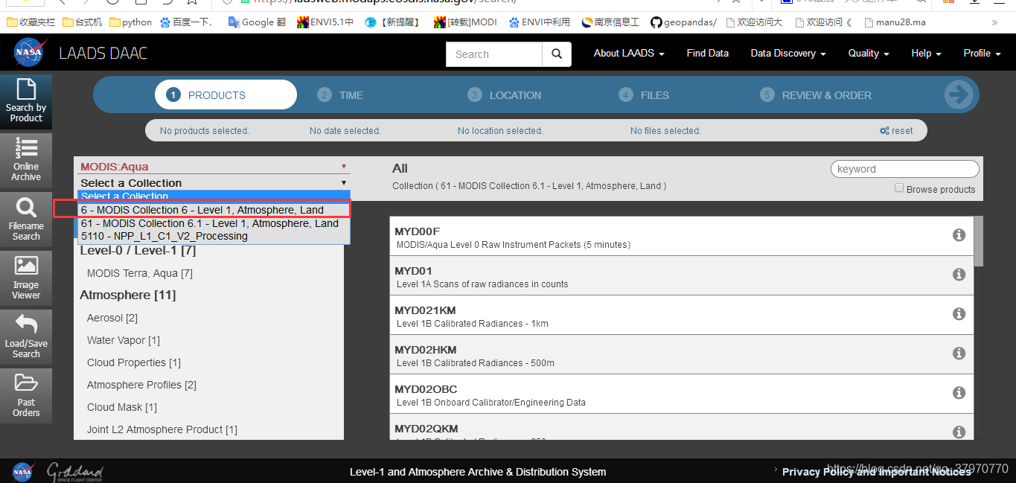
Task: Show info for MYD021KM product
Action: [959, 314]
